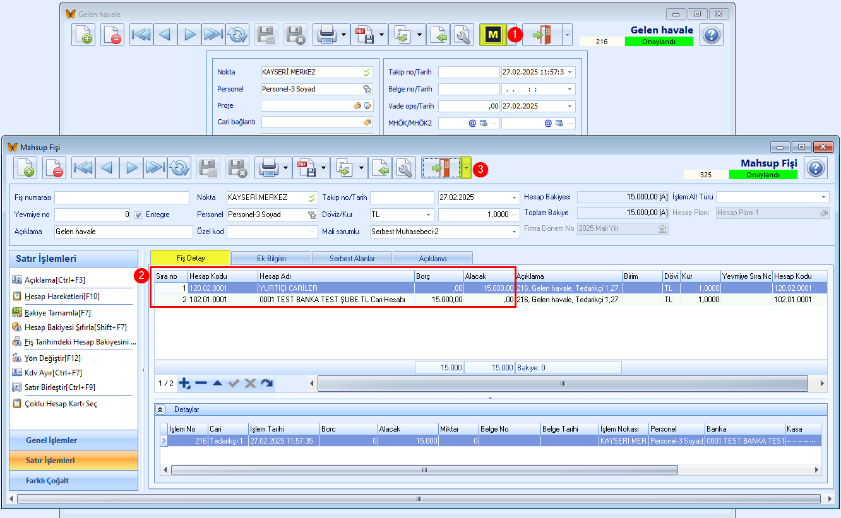Viewport: 841px width, 518px height.
Task: Toggle the Entegre checkbox
Action: coord(138,215)
